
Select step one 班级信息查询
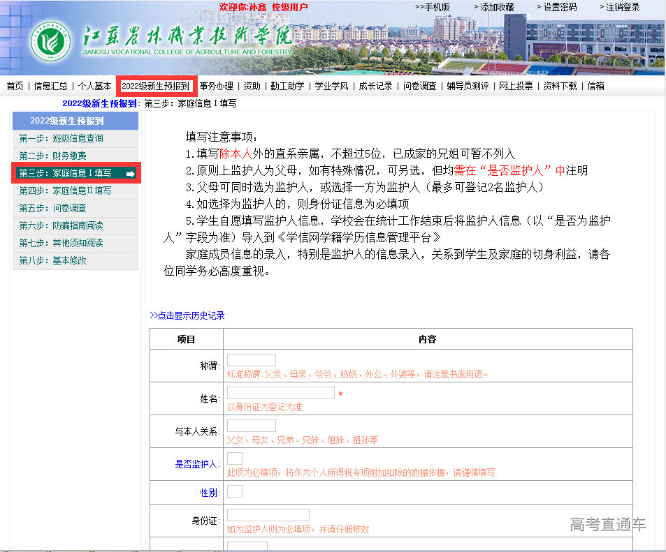(61, 138)
